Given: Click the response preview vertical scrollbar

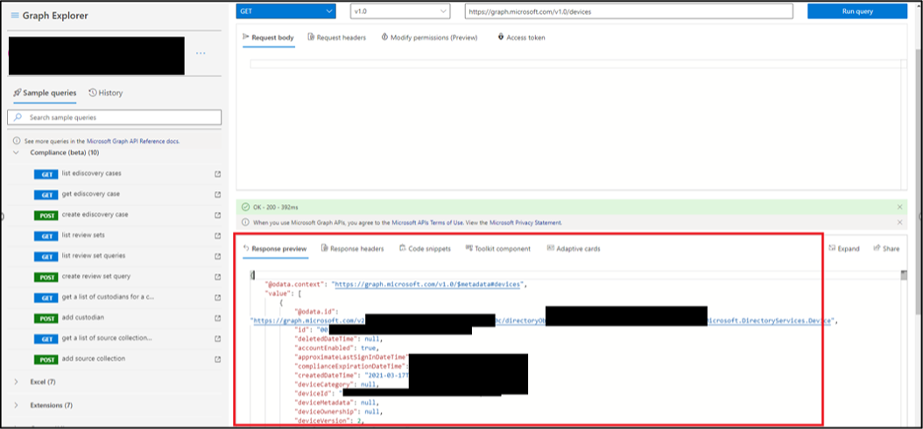Looking at the screenshot, I should pos(904,348).
